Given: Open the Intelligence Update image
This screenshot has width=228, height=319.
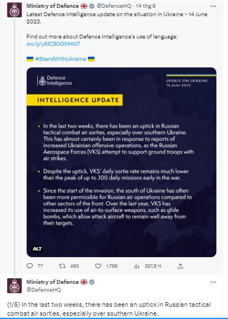Looking at the screenshot, I should [x=121, y=162].
